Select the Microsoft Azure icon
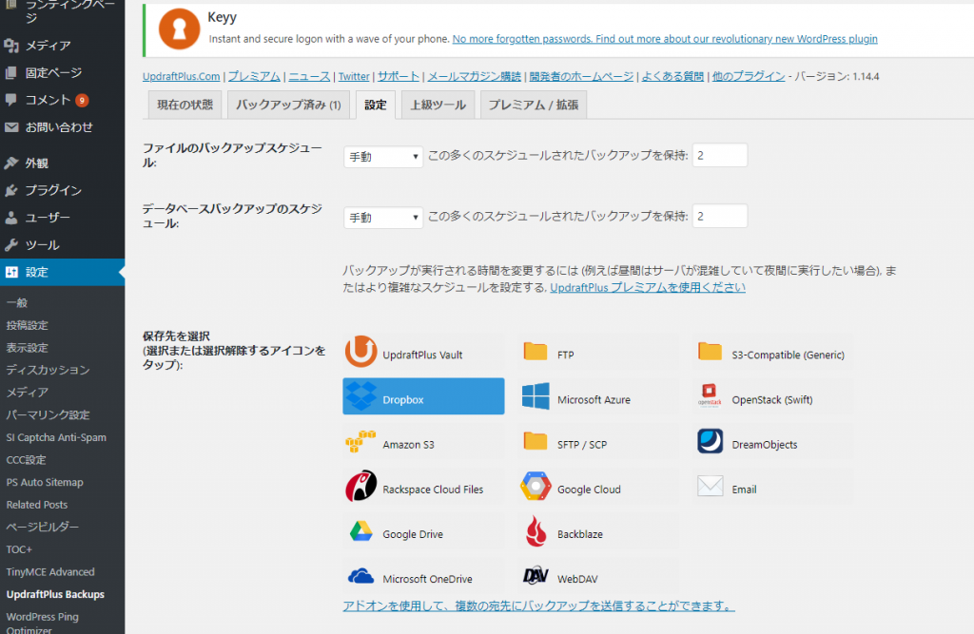 pos(536,396)
